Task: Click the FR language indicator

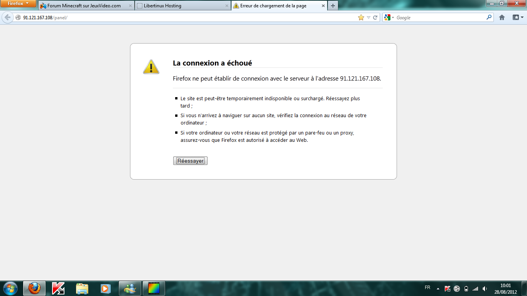Action: tap(427, 288)
